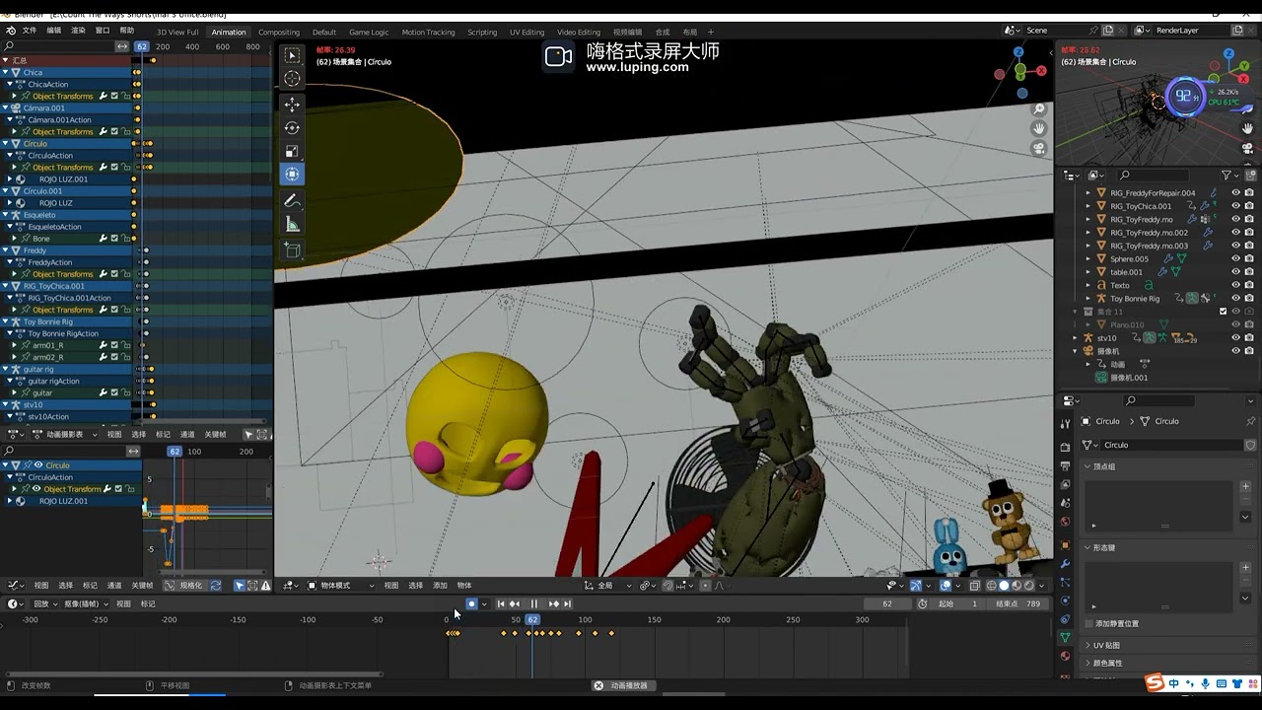Hide Toy Bonnie Rig in viewport
Screen dimensions: 1262x710
pyautogui.click(x=1235, y=298)
